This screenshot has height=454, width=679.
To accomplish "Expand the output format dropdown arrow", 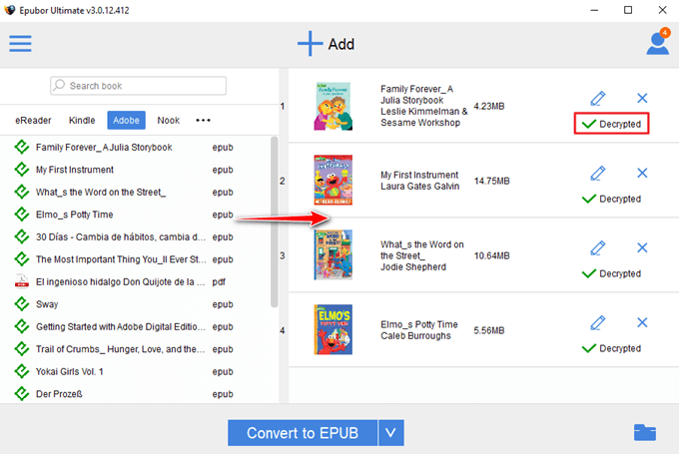I will pos(391,432).
